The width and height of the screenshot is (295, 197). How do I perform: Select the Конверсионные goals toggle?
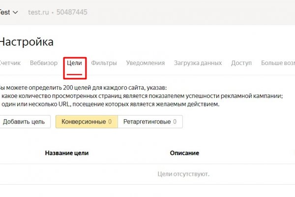coord(86,122)
